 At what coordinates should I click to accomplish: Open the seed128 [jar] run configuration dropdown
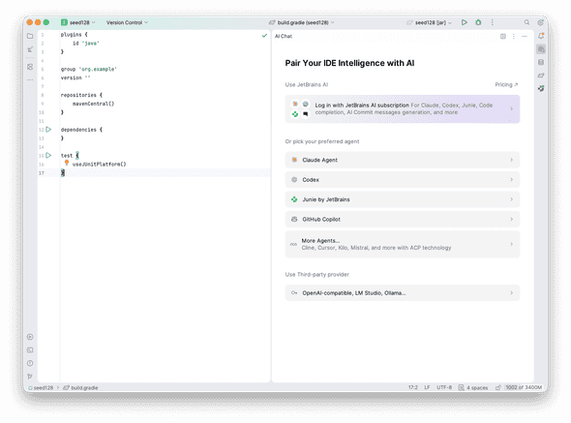click(x=430, y=22)
